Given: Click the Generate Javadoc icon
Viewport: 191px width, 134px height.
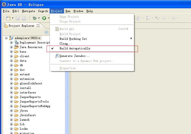Looking at the screenshot, I should [57, 56].
